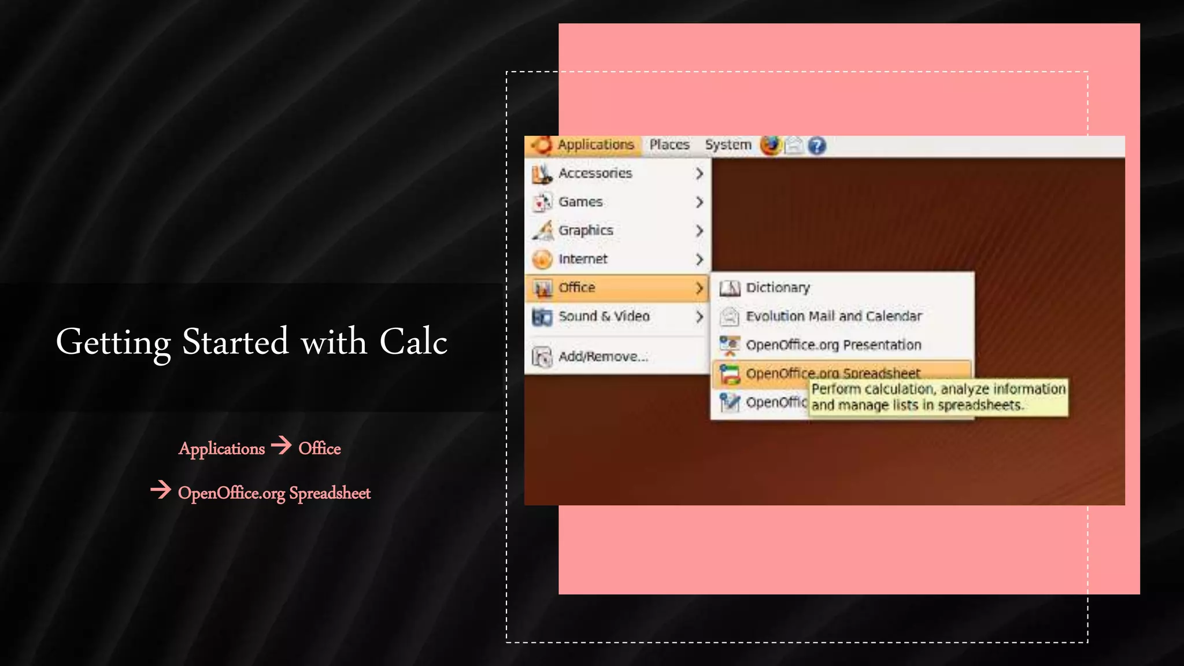Click the OpenOffice.org Presentation icon
Image resolution: width=1184 pixels, height=666 pixels.
pos(730,345)
